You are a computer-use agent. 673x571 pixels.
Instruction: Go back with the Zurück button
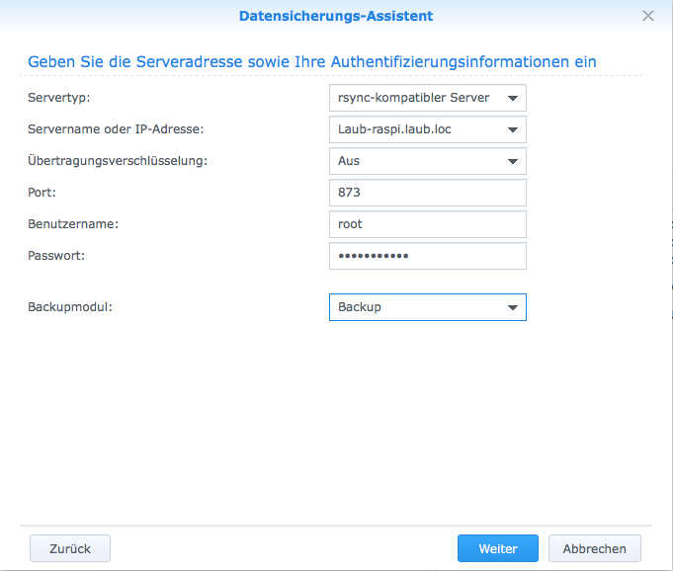70,548
